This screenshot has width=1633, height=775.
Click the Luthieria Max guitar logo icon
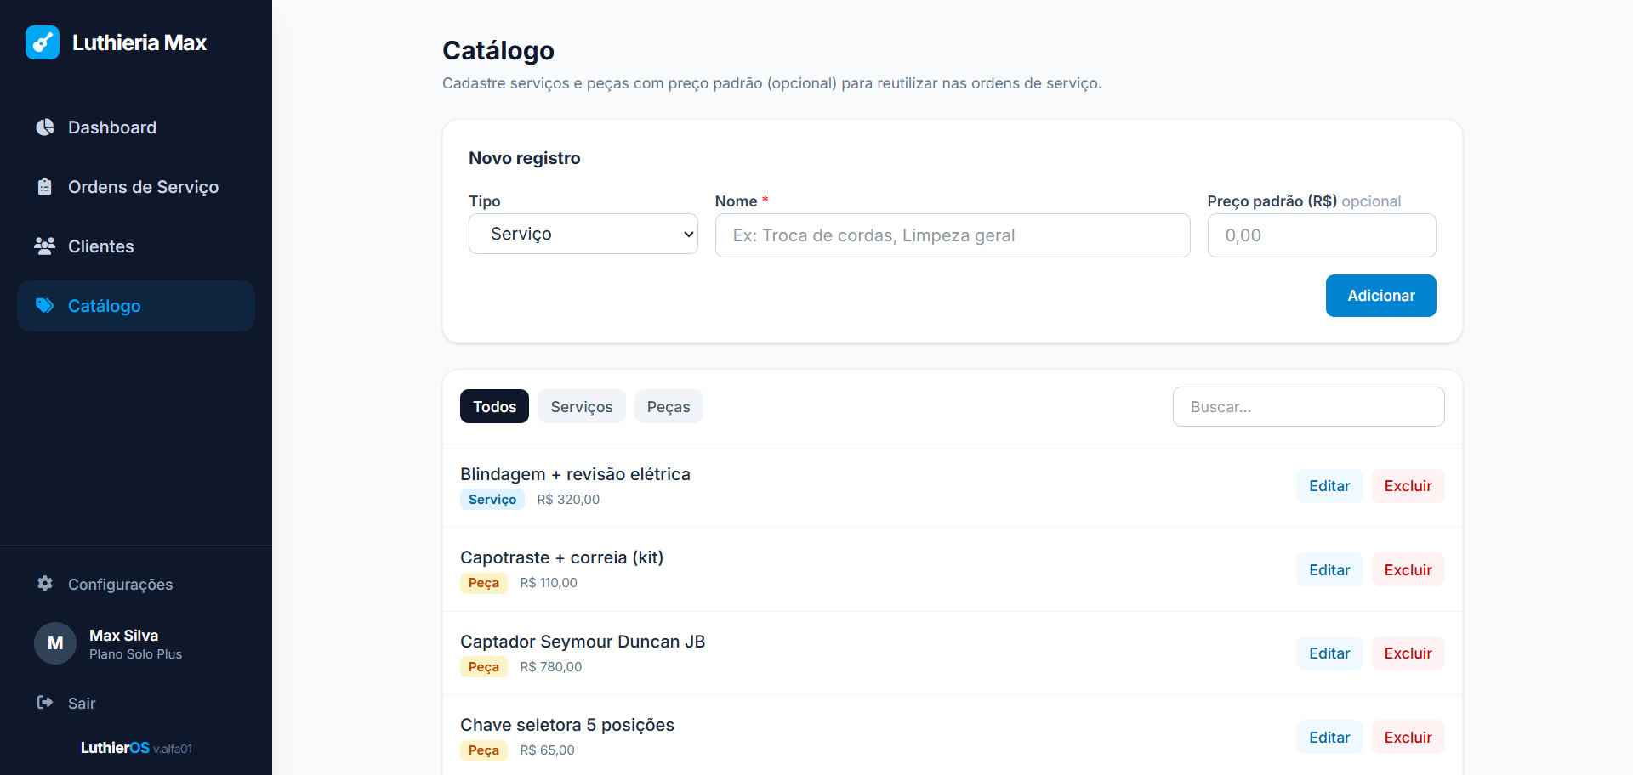coord(43,42)
